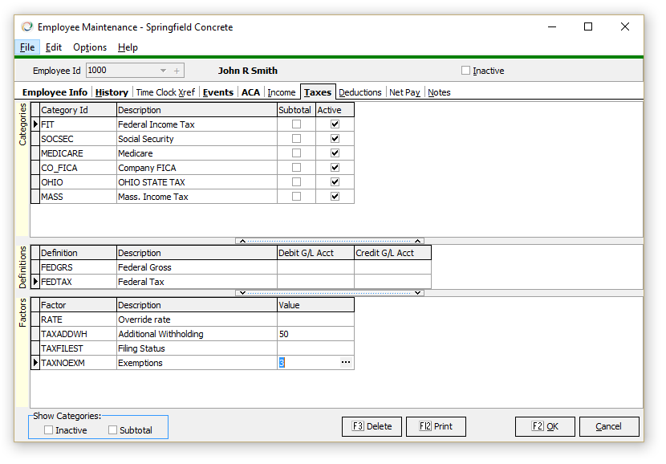666x464 pixels.
Task: Click the app icon in the title bar
Action: pos(26,26)
